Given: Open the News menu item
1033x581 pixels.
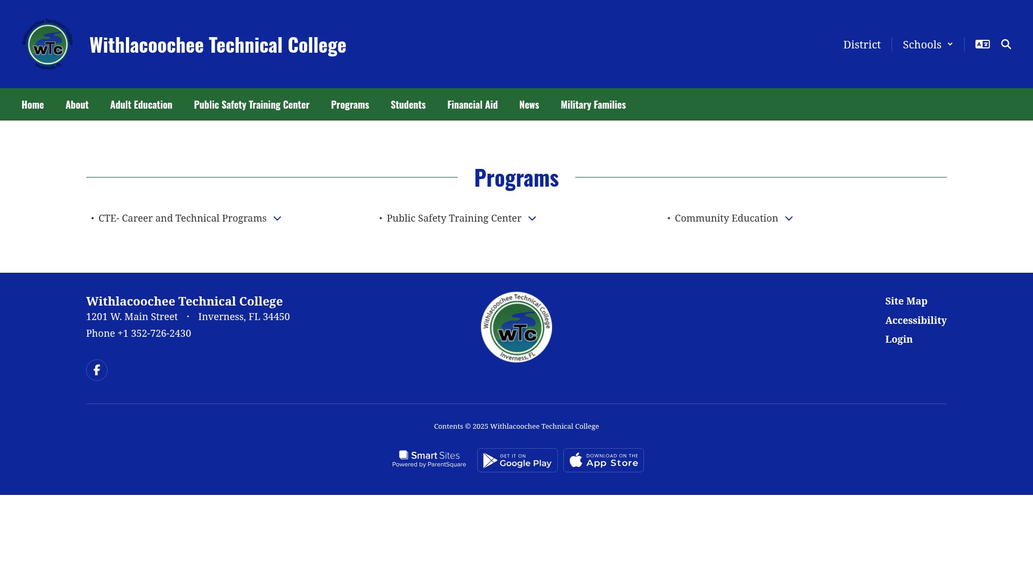Looking at the screenshot, I should click(529, 104).
